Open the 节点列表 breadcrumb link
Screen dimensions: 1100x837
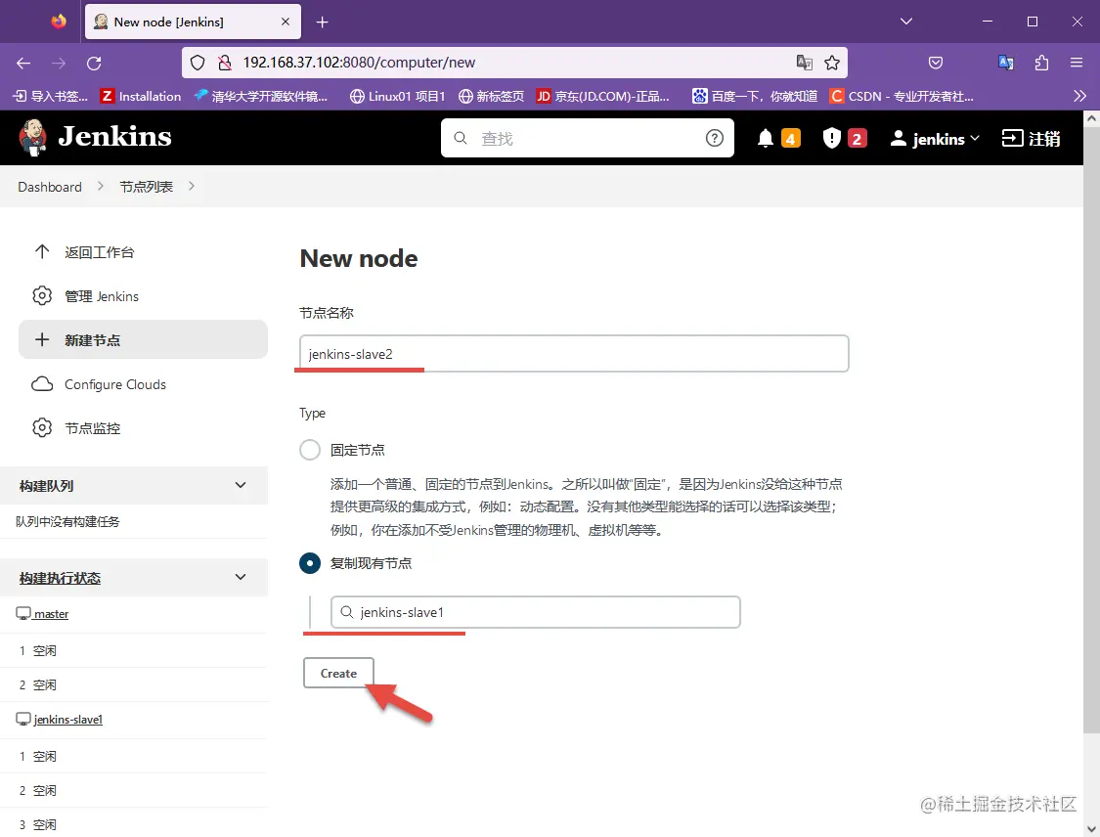coord(146,187)
